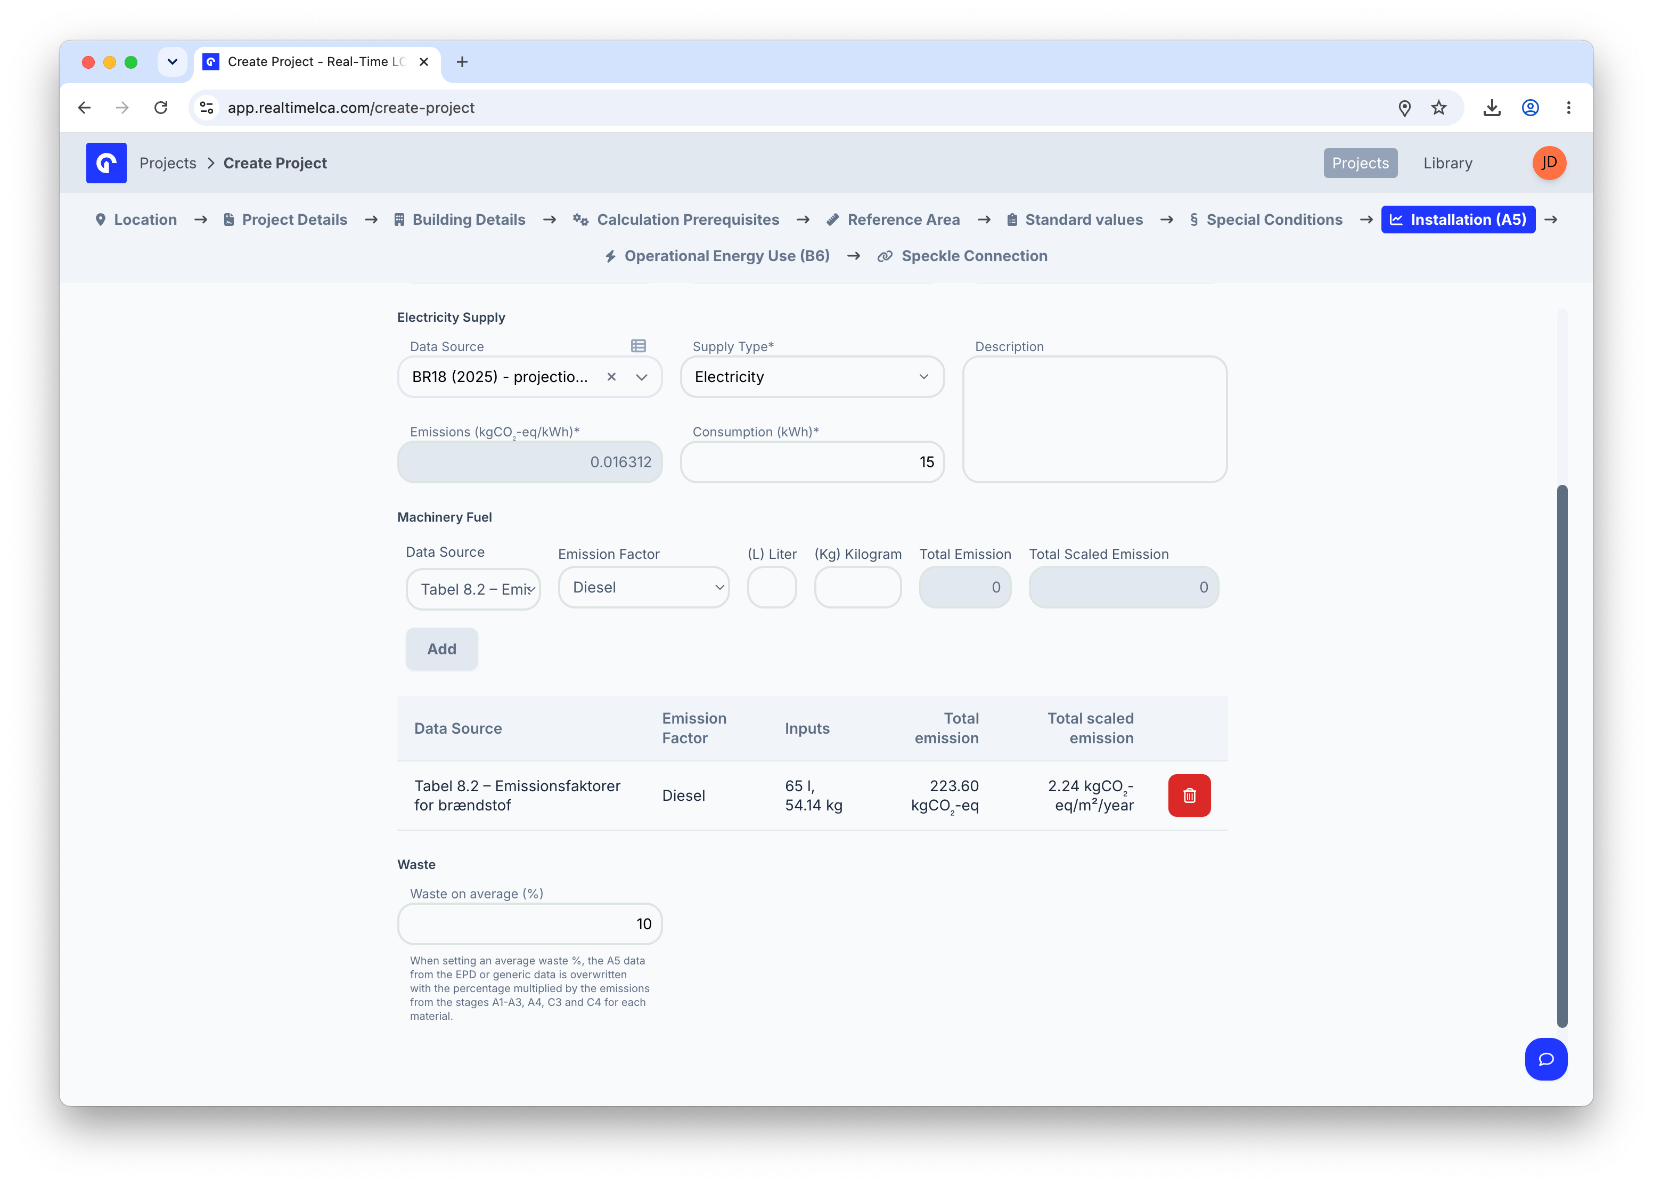Open Electricity Supply Data Source dropdown
The image size is (1653, 1185).
641,377
